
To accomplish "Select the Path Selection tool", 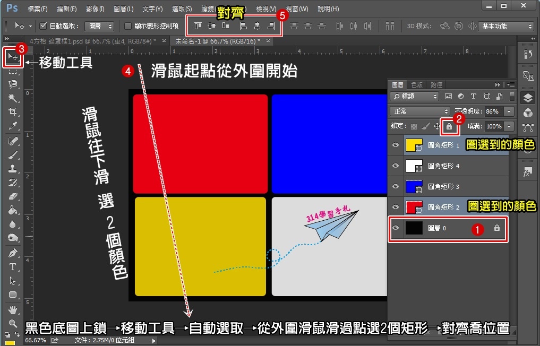I will coord(13,281).
